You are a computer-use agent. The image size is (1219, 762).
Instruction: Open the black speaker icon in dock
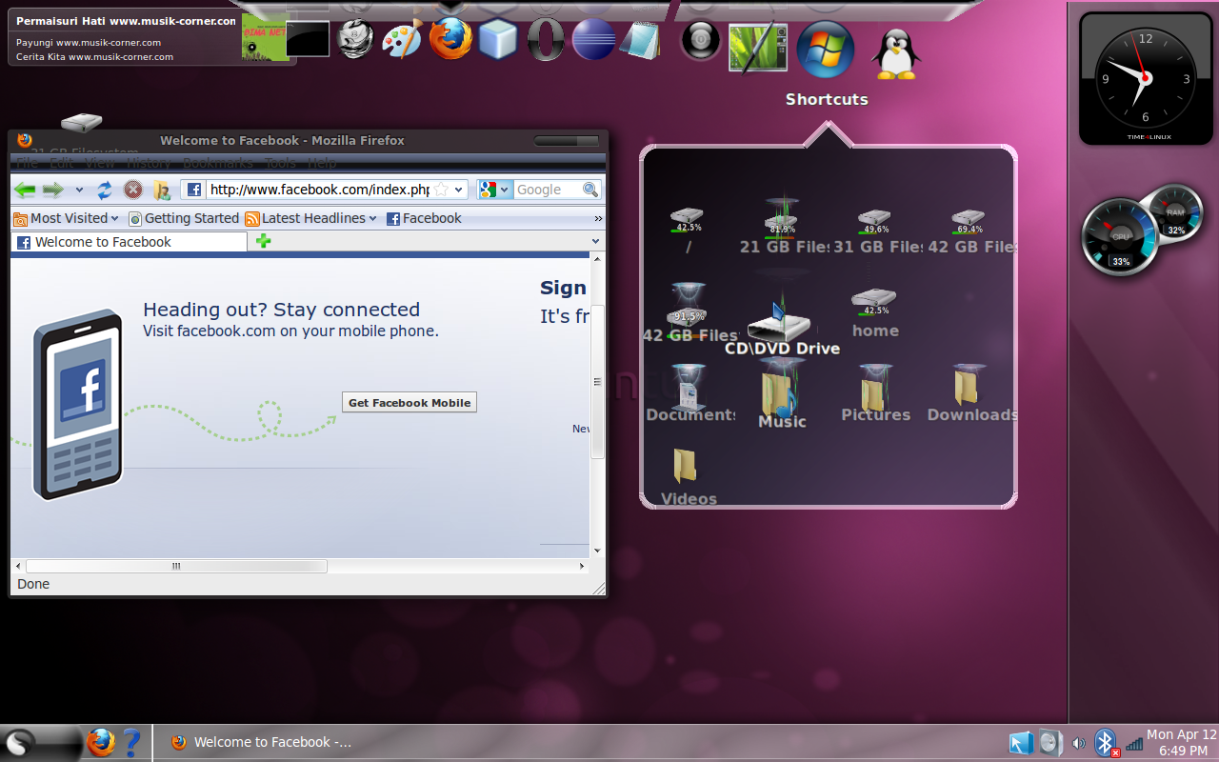[x=702, y=40]
